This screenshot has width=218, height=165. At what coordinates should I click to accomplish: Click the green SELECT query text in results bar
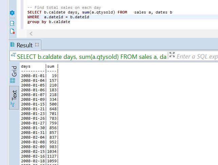tap(92, 56)
